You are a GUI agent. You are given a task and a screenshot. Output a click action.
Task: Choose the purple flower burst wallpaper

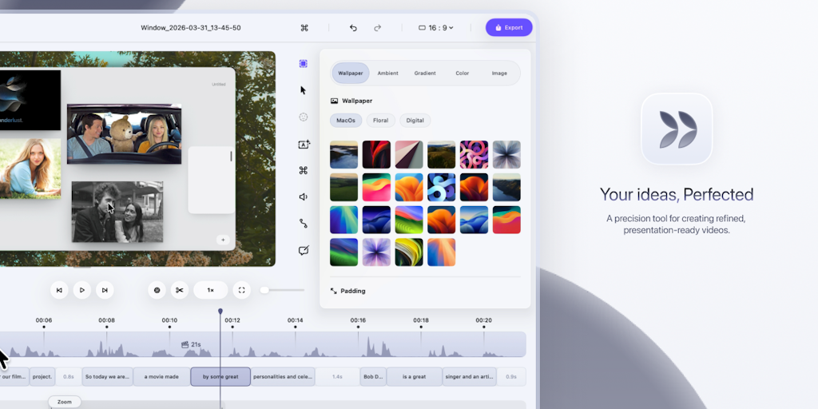377,252
